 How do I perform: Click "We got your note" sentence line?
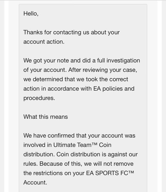coord(82,60)
